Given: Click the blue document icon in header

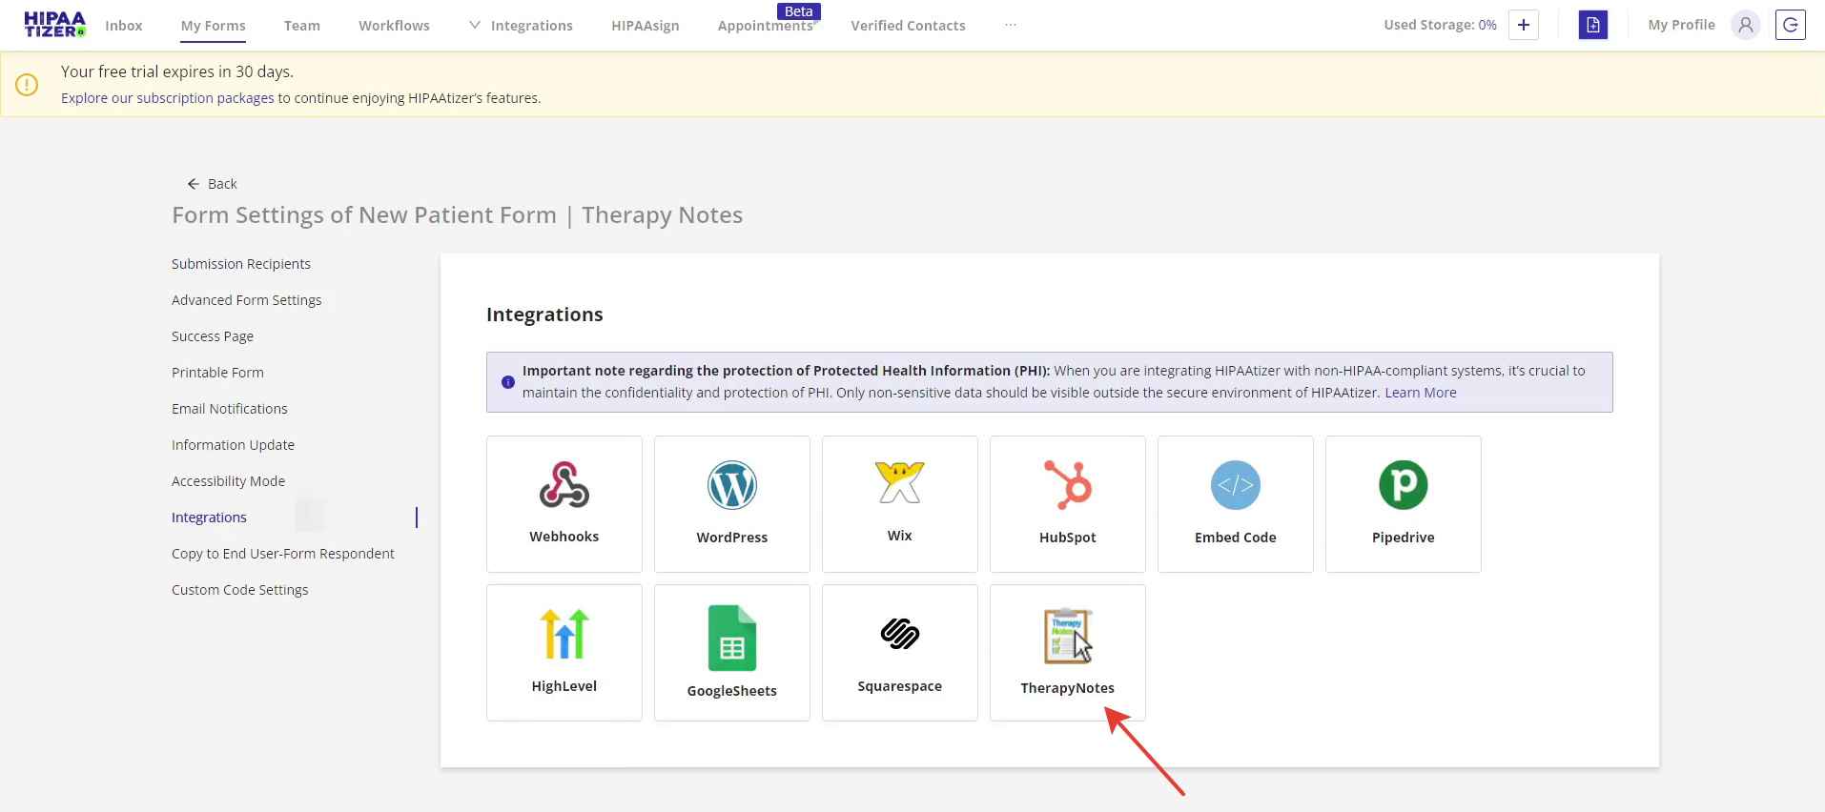Looking at the screenshot, I should [1593, 25].
